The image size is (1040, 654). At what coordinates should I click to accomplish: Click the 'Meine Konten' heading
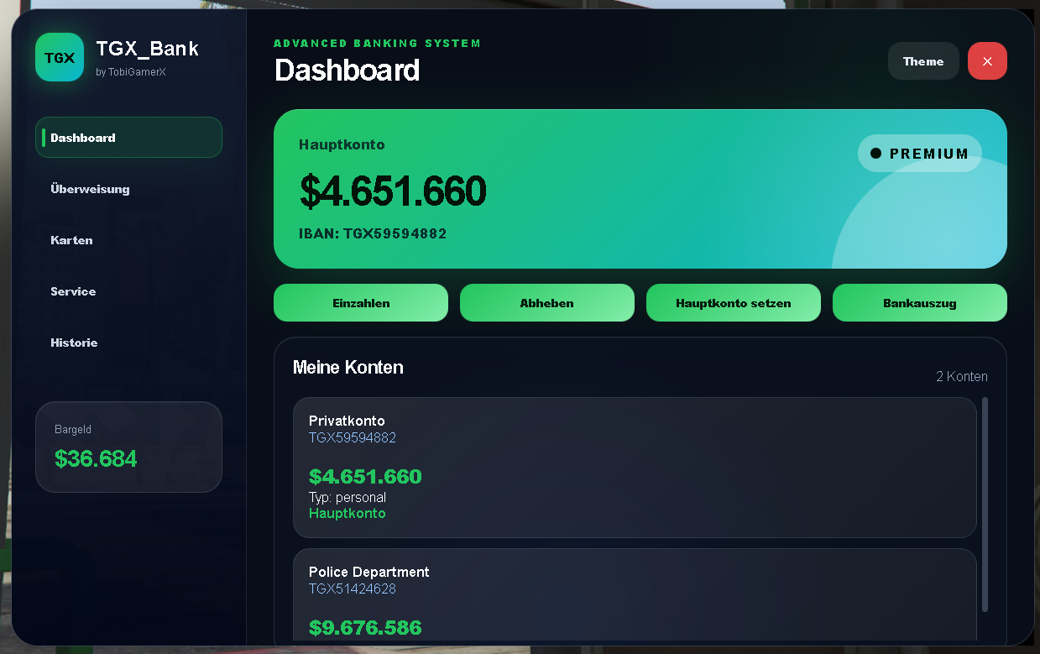click(348, 367)
